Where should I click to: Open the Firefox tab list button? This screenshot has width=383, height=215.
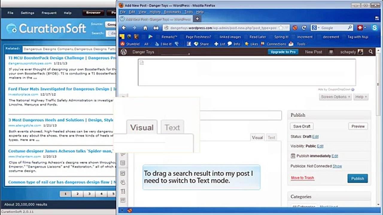tap(377, 19)
